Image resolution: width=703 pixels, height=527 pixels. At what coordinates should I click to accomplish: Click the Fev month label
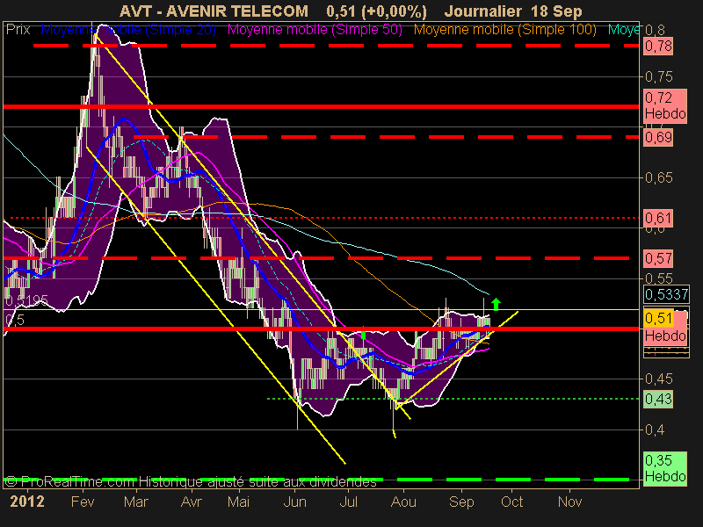pyautogui.click(x=83, y=502)
